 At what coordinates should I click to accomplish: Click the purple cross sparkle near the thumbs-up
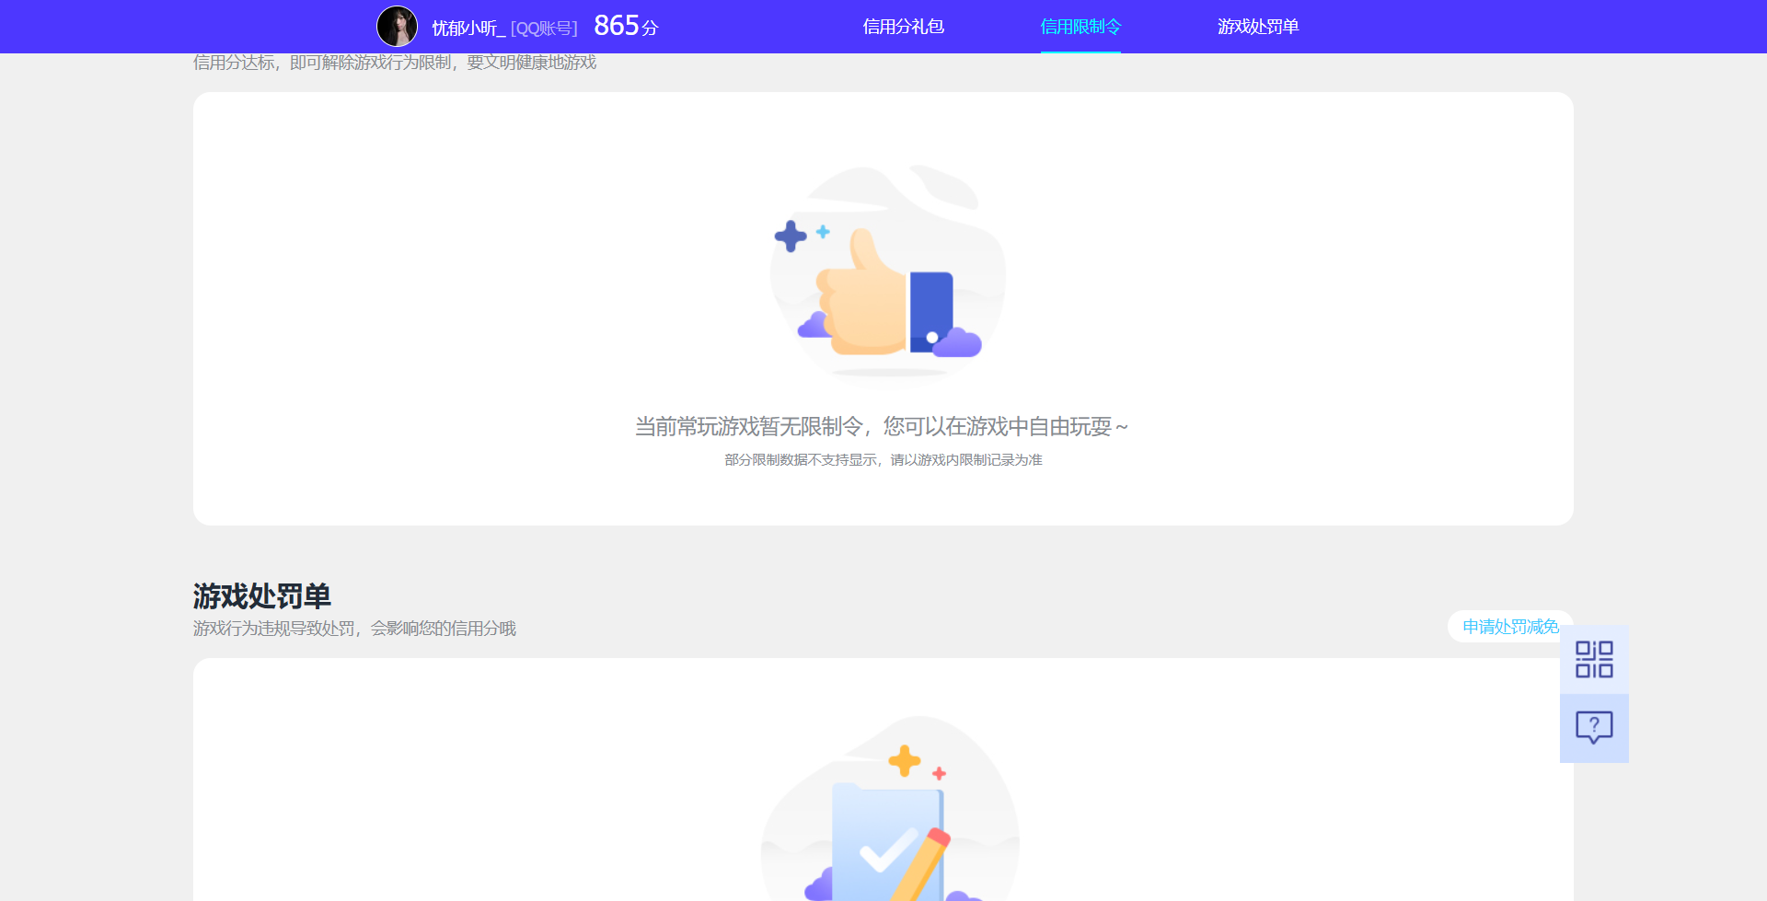(790, 237)
